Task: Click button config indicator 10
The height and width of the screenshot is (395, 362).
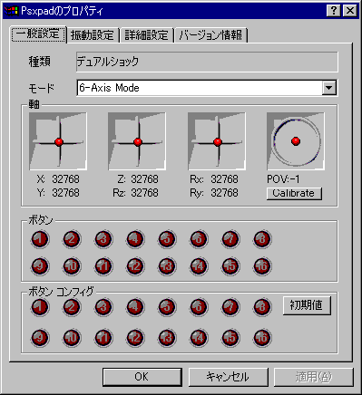Action: [x=72, y=338]
